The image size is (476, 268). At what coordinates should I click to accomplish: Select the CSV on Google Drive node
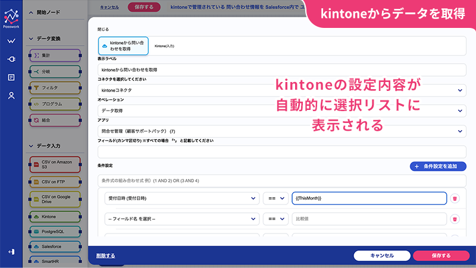click(55, 199)
